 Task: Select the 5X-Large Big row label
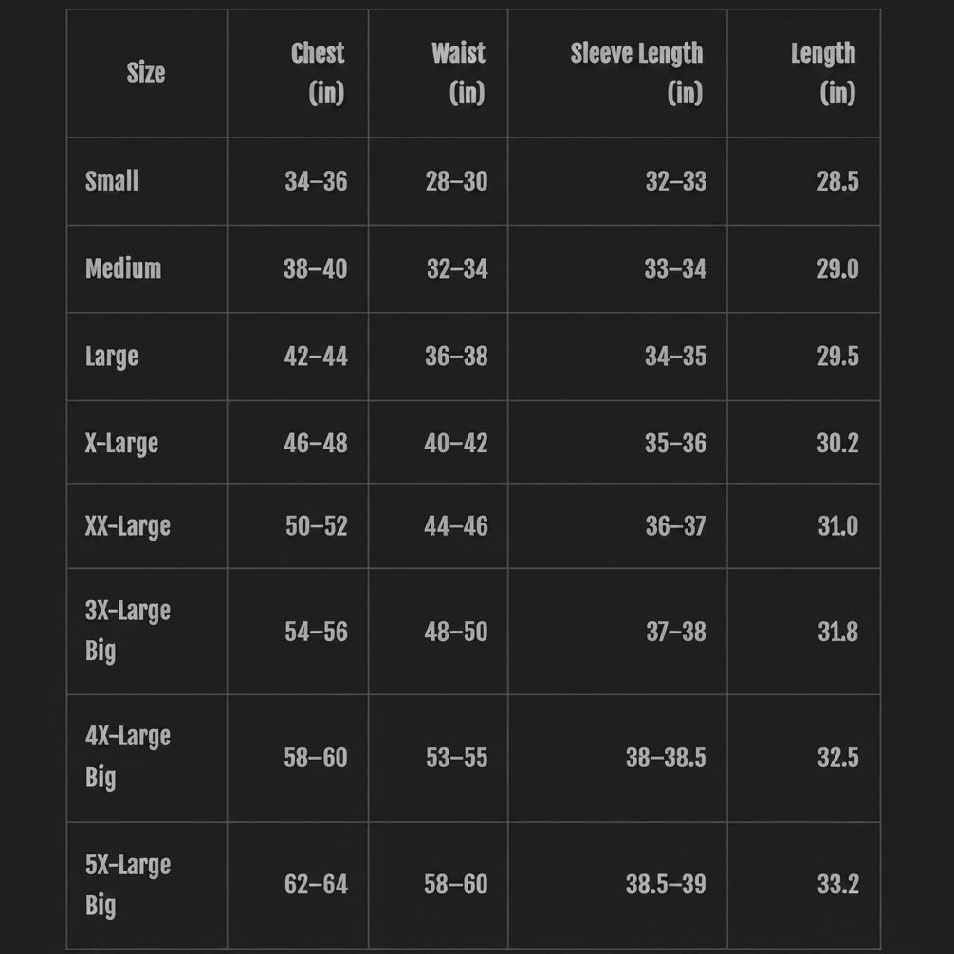coord(128,886)
